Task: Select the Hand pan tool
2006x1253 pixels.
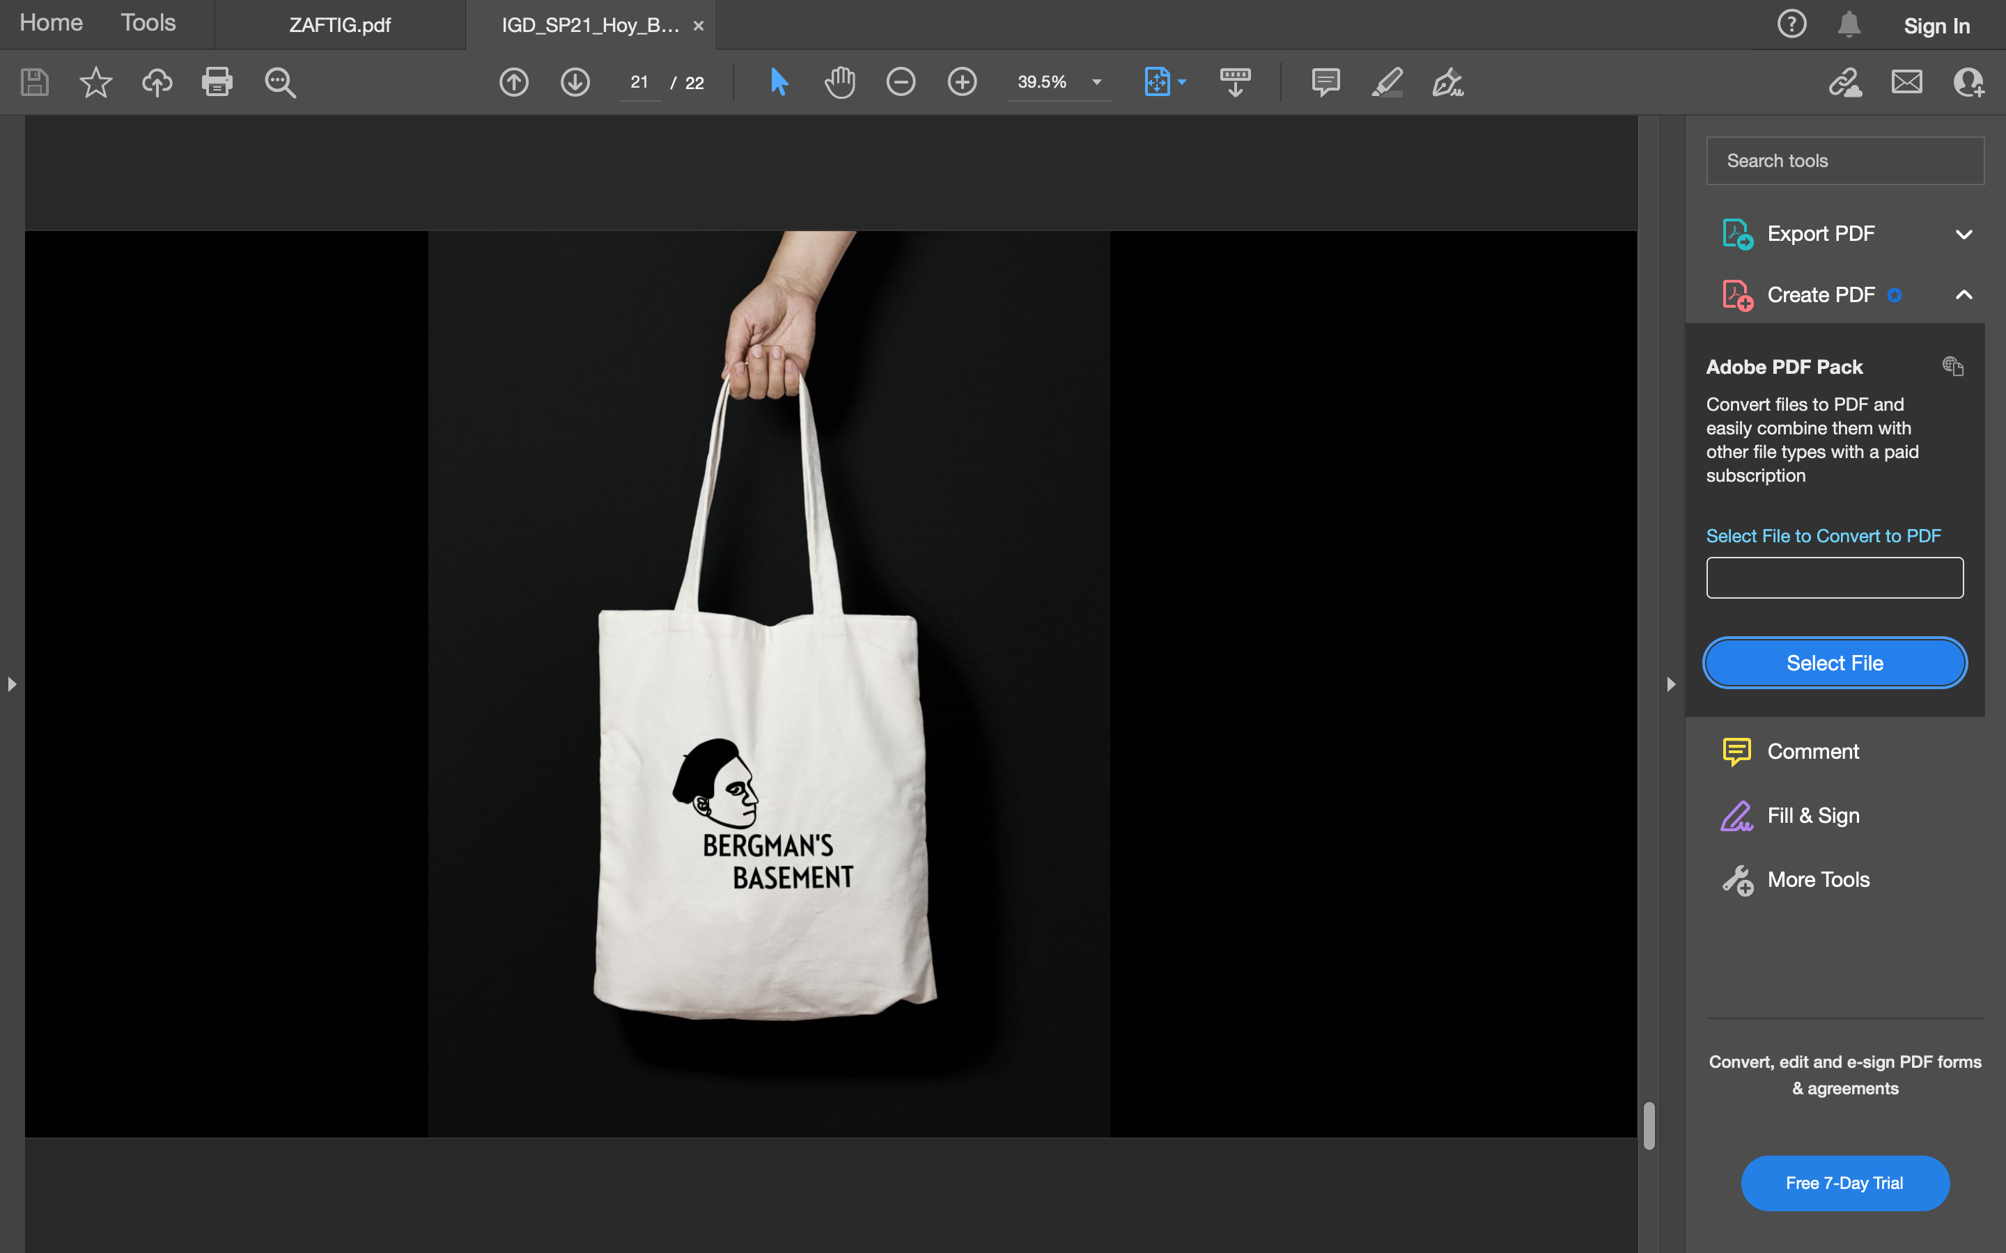Action: click(x=840, y=82)
